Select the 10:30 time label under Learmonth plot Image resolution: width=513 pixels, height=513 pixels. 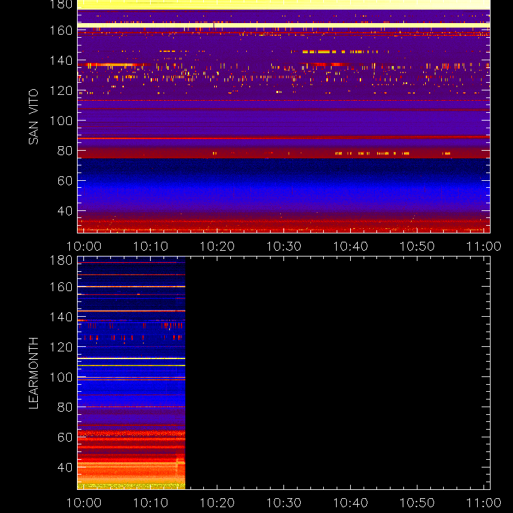click(x=283, y=503)
